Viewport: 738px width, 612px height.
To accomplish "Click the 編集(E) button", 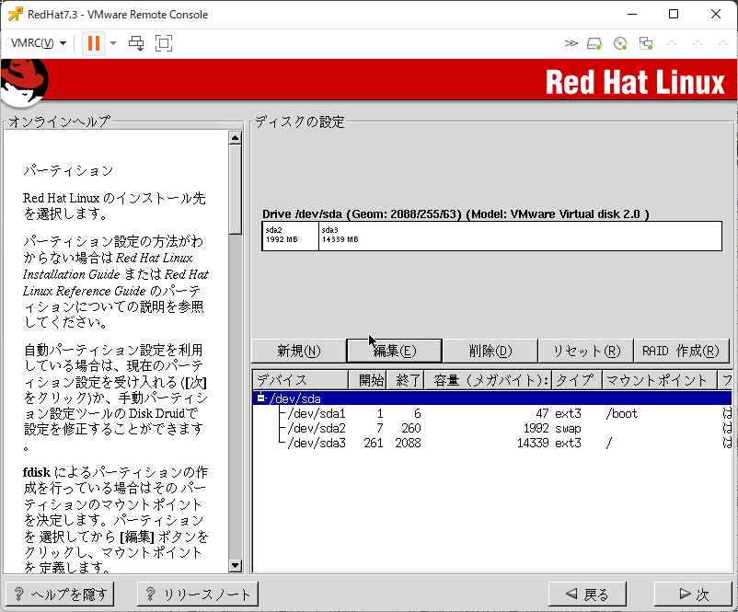I will (x=395, y=351).
